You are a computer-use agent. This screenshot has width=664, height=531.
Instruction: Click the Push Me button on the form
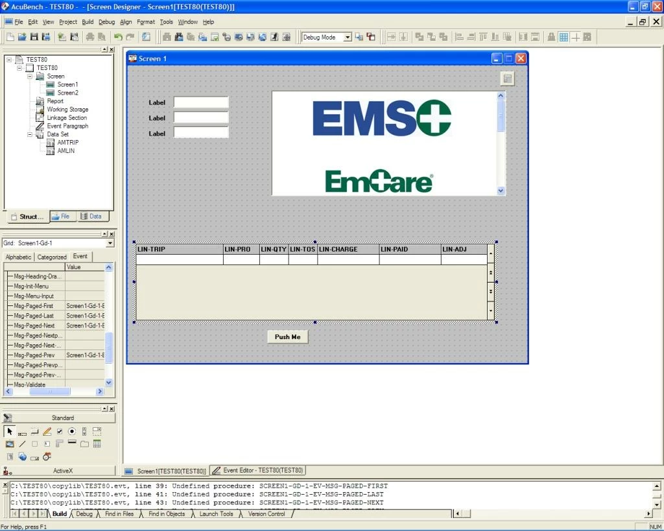pos(287,336)
